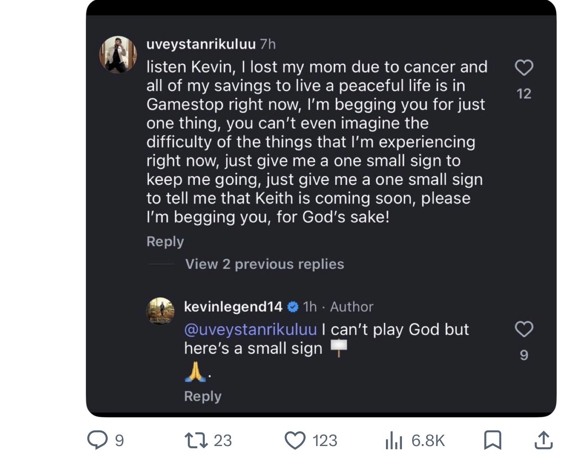
Task: Tap the share upload icon
Action: click(x=543, y=440)
